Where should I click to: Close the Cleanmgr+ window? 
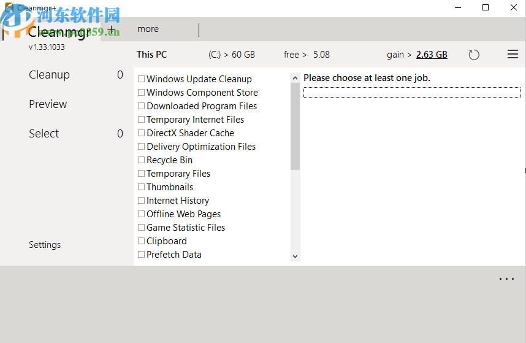[x=514, y=7]
